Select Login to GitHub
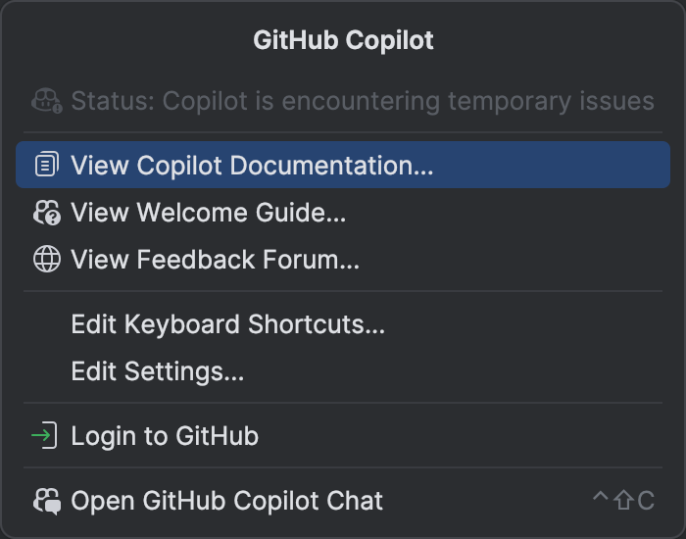 343,436
